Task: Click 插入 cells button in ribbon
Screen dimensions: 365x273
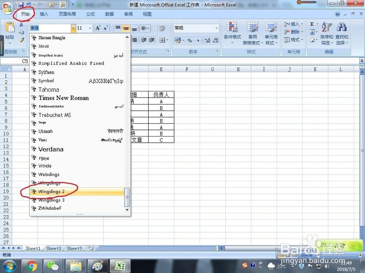Action: coord(293,24)
